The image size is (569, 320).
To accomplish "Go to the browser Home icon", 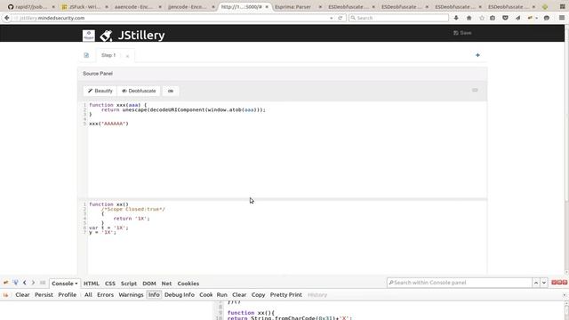I will pos(469,18).
